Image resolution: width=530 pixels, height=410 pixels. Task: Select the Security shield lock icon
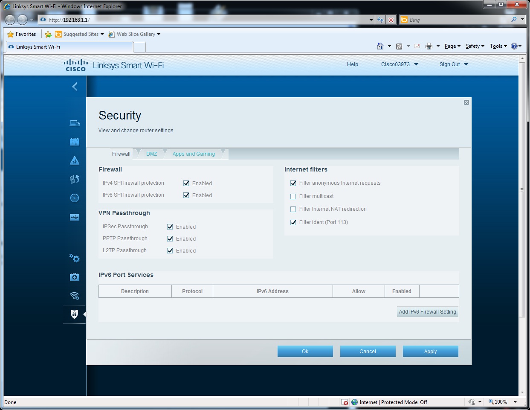click(74, 314)
